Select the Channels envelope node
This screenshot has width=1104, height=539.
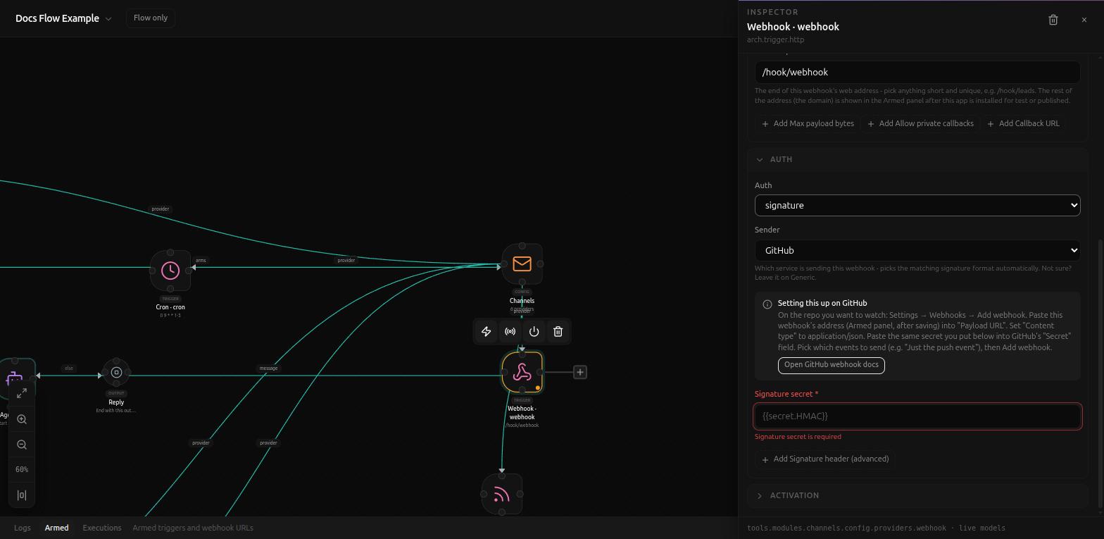coord(522,264)
